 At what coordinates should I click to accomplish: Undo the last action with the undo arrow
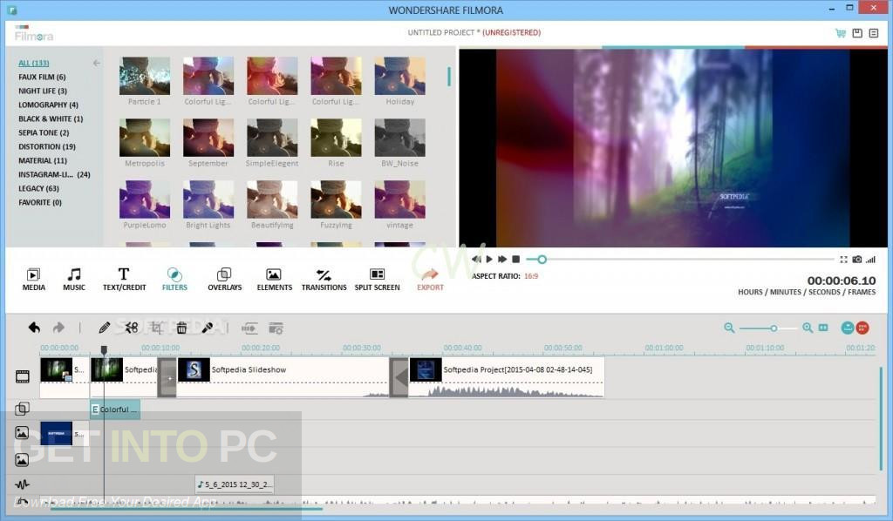(x=34, y=328)
